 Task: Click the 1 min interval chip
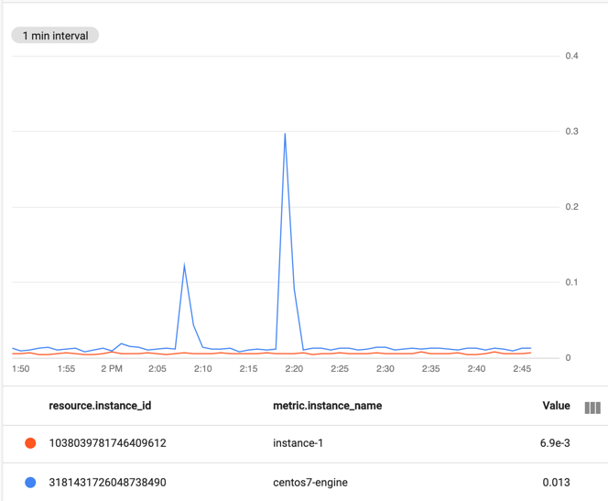55,36
